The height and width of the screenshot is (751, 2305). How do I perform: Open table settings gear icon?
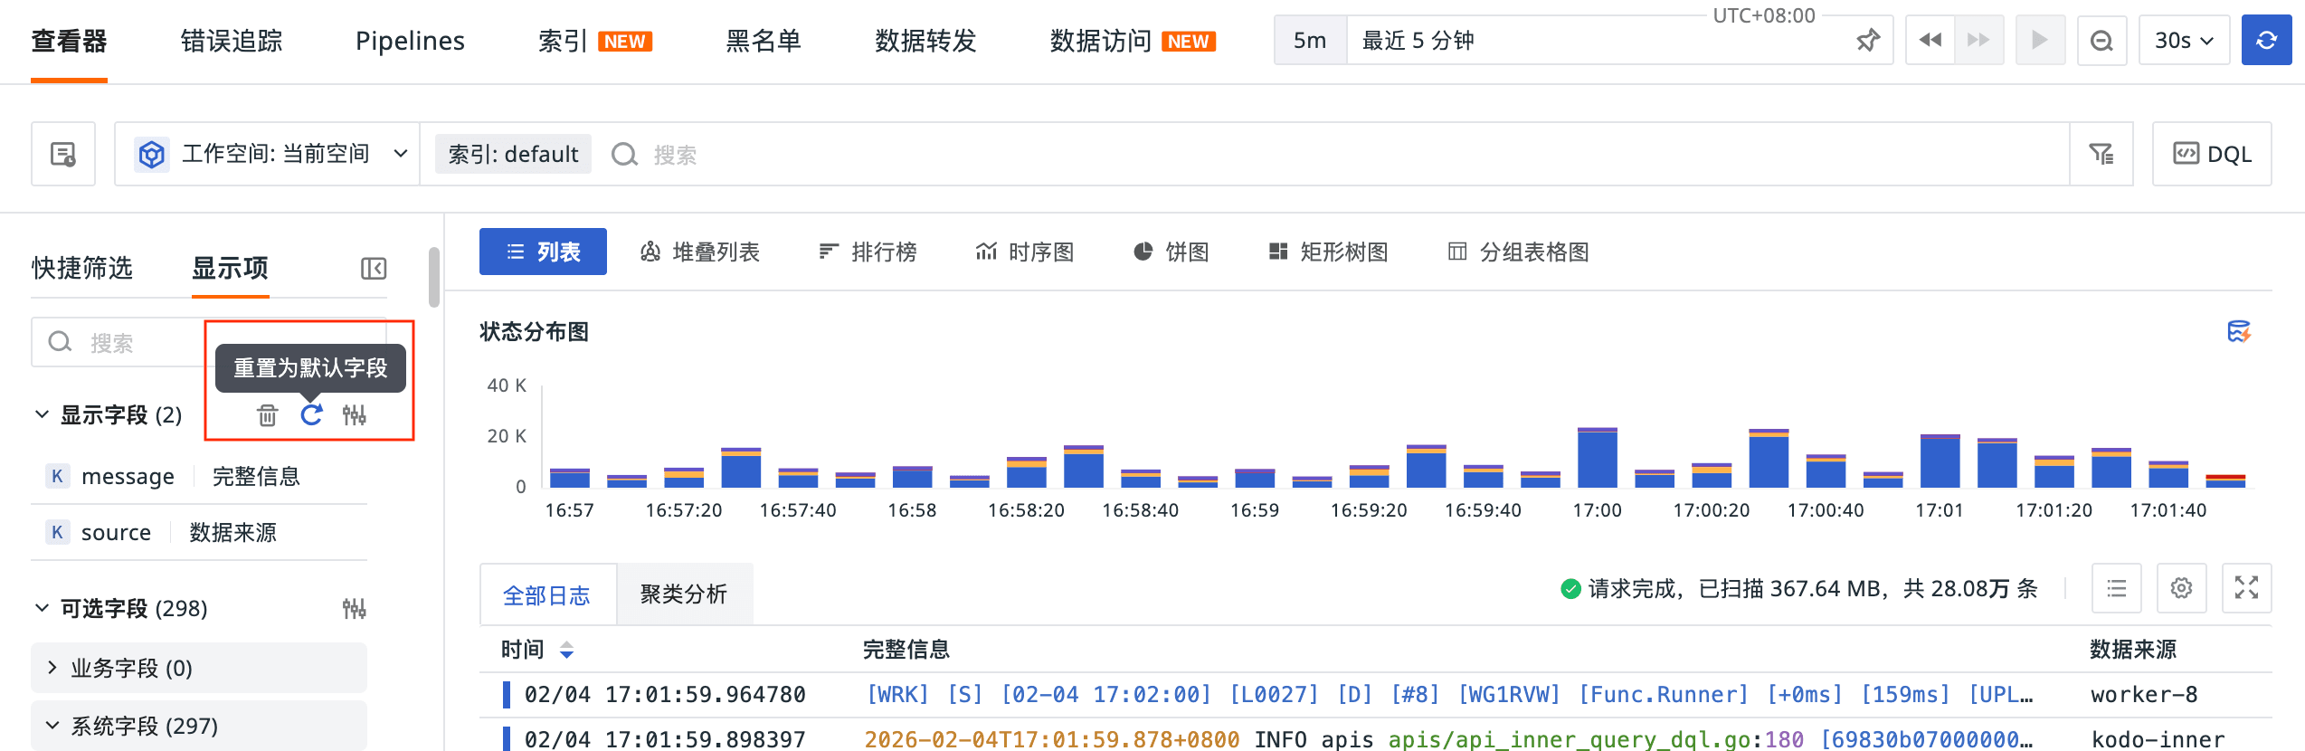(2181, 589)
